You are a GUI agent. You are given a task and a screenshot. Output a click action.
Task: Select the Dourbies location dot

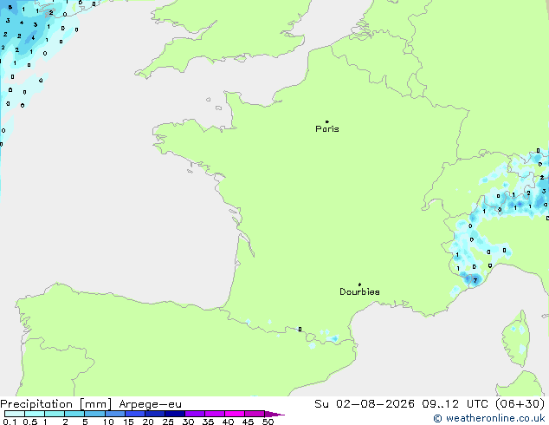coord(359,284)
